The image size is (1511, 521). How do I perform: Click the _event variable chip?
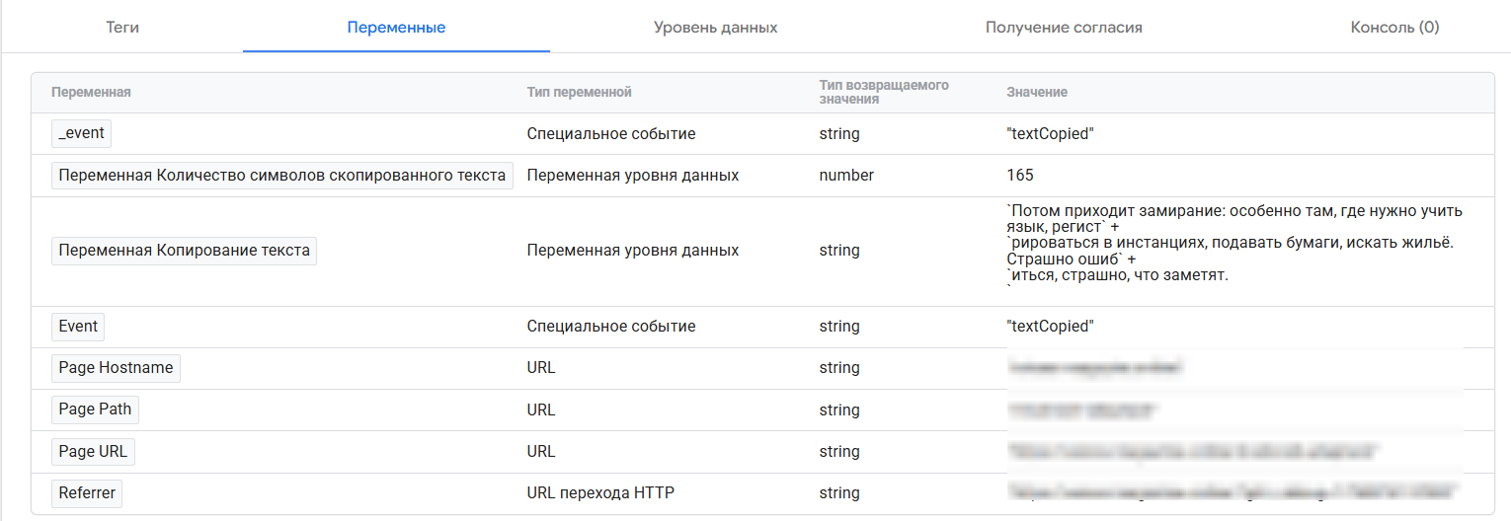click(x=81, y=133)
